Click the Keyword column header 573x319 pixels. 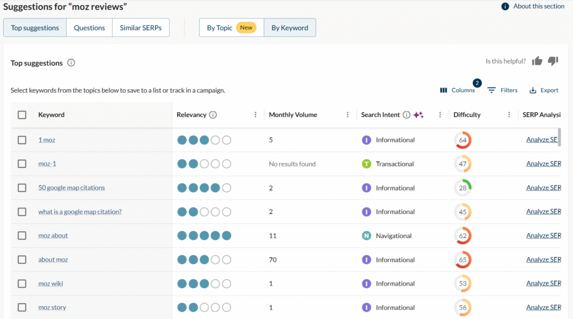tap(51, 115)
